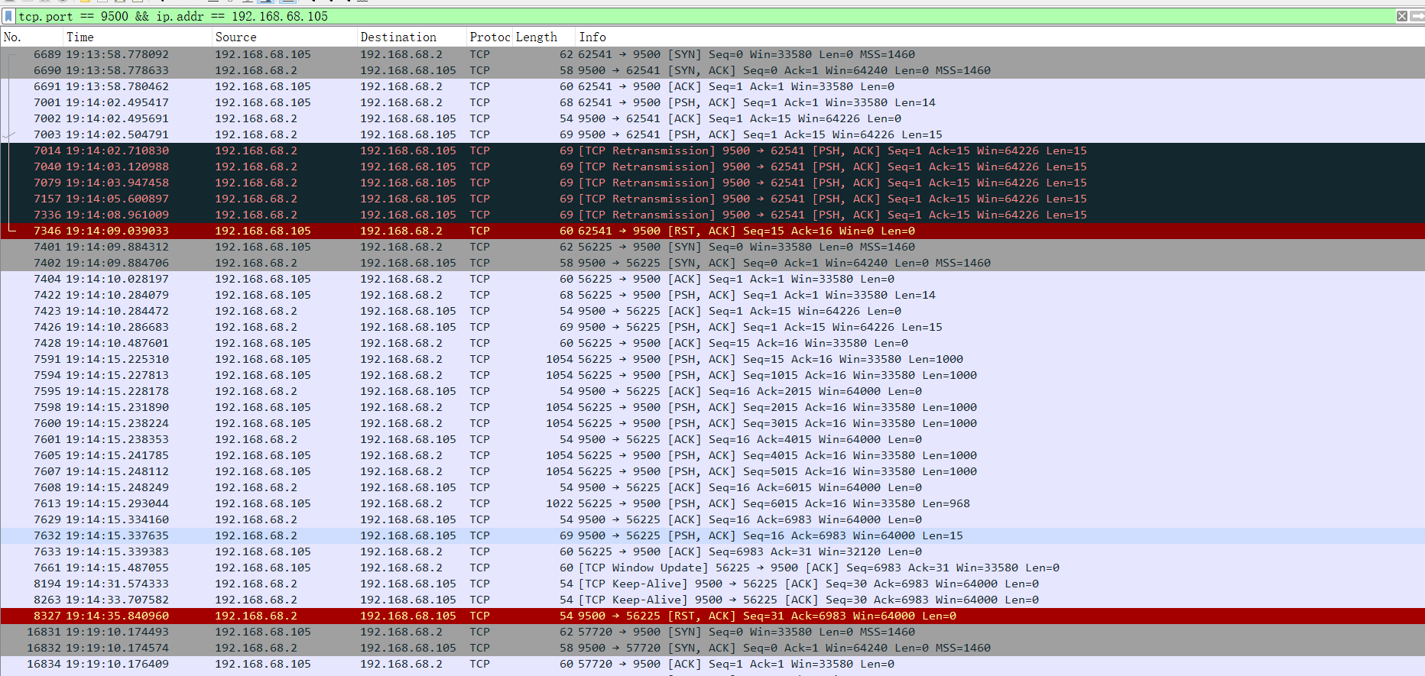Select retransmission packet 7336
The width and height of the screenshot is (1425, 676).
tap(712, 215)
